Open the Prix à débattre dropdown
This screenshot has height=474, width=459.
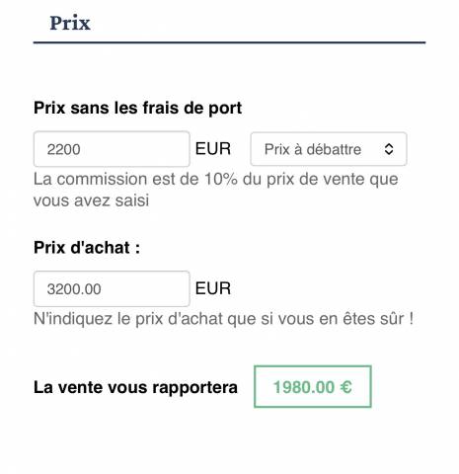(329, 149)
